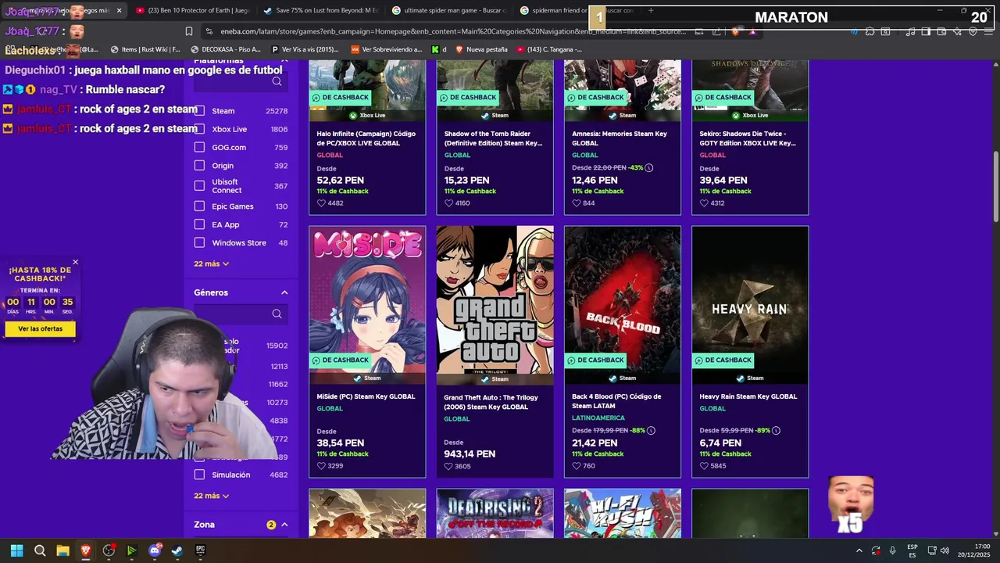Click the bookmark icon beside address bar
The image size is (1000, 563).
[189, 31]
